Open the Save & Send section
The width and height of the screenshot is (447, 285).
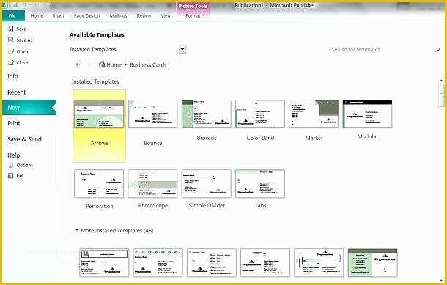click(x=24, y=139)
